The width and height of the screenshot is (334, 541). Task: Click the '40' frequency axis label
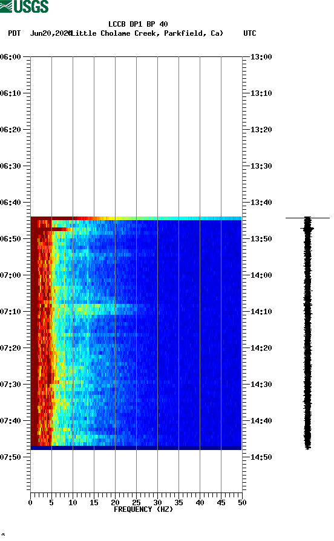point(200,503)
